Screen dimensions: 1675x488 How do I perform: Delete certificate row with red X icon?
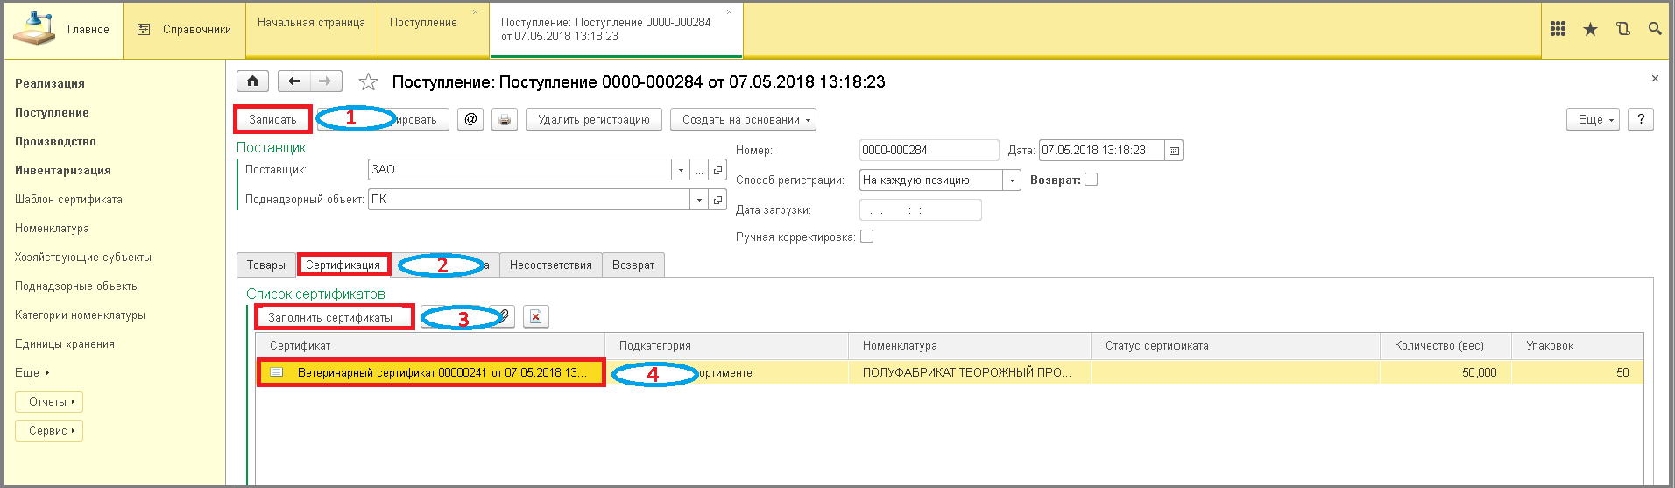coord(536,317)
